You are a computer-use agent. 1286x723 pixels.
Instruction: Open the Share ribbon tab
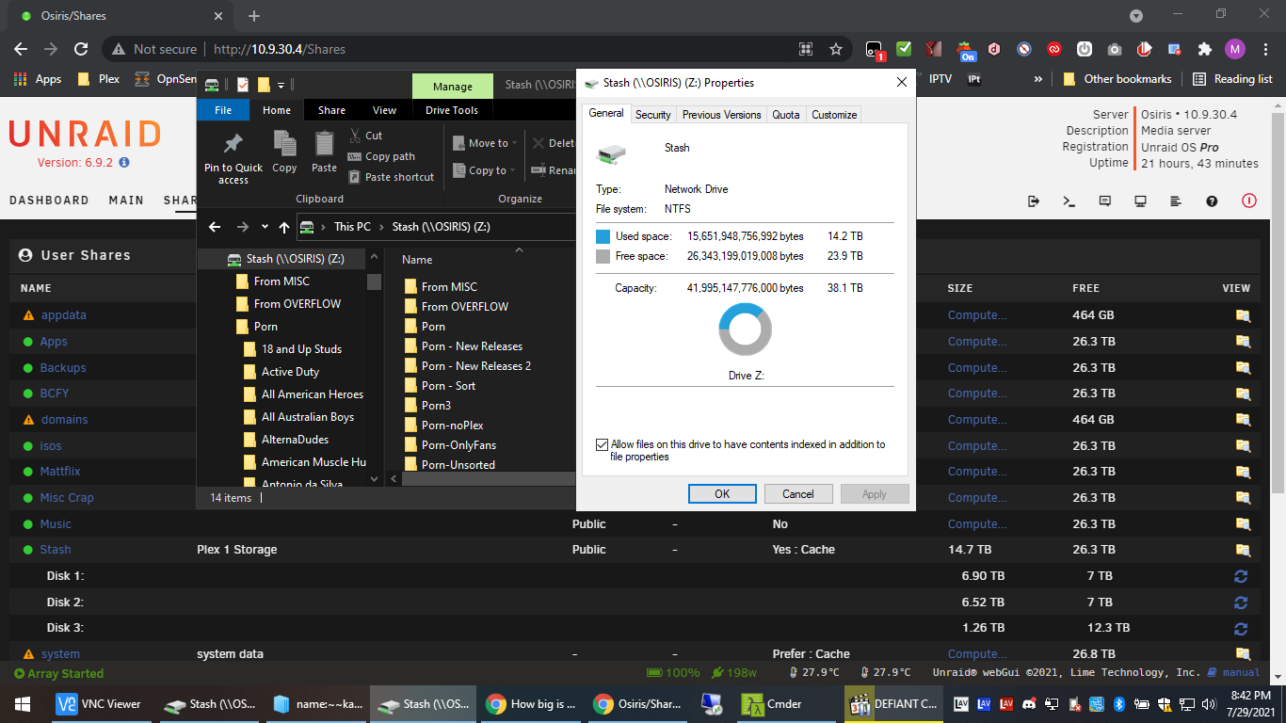(331, 110)
